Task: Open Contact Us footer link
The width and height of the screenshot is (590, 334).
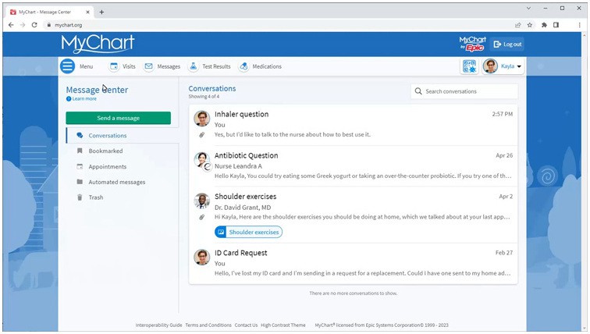Action: [x=246, y=325]
